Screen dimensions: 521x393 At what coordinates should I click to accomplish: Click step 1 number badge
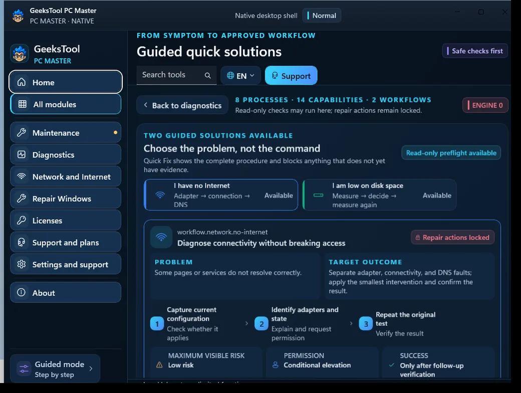point(157,323)
